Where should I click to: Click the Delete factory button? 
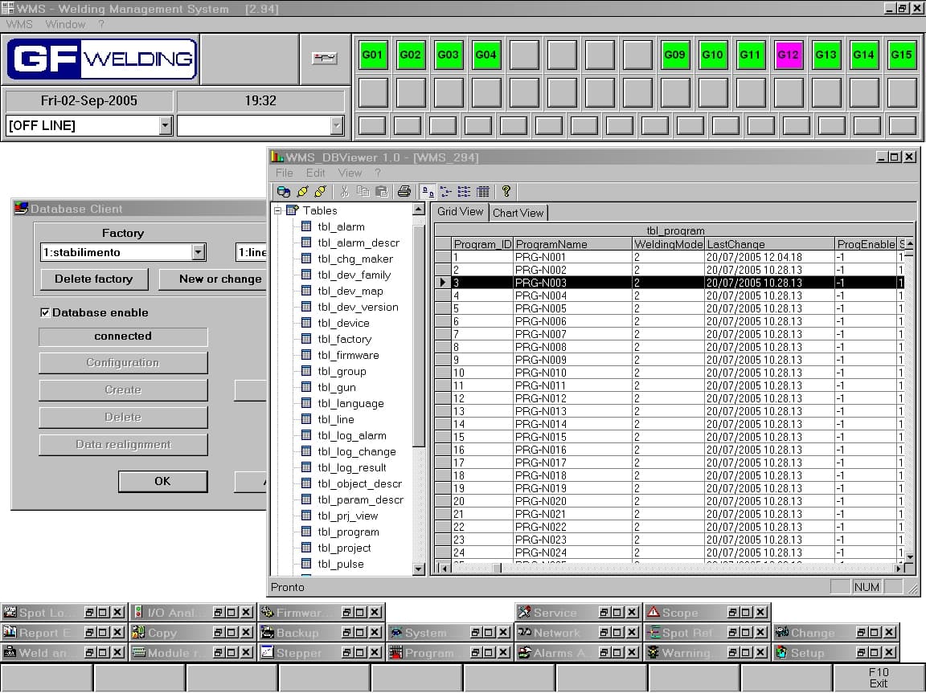pyautogui.click(x=94, y=279)
